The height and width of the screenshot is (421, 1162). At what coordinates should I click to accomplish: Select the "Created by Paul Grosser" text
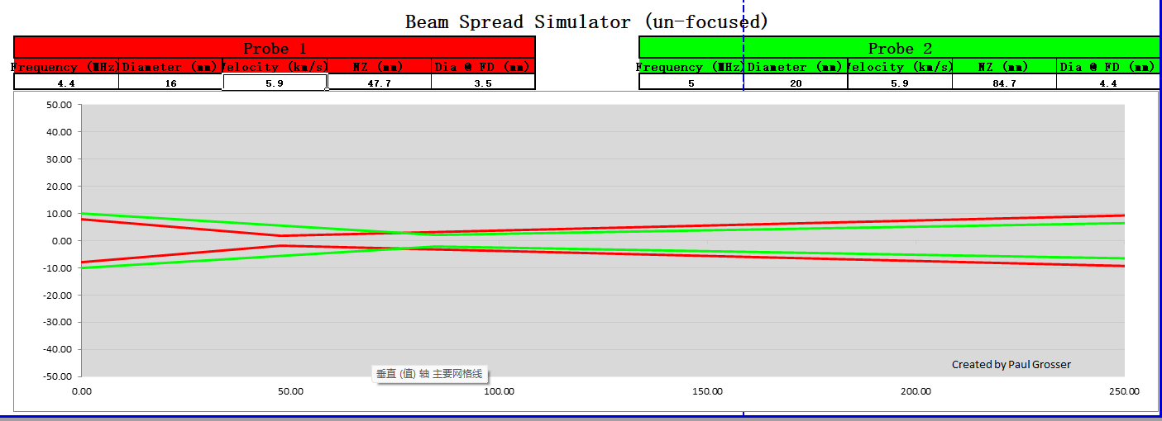(x=1011, y=364)
